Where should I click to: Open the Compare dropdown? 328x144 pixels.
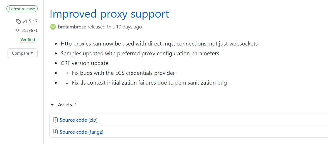[23, 53]
